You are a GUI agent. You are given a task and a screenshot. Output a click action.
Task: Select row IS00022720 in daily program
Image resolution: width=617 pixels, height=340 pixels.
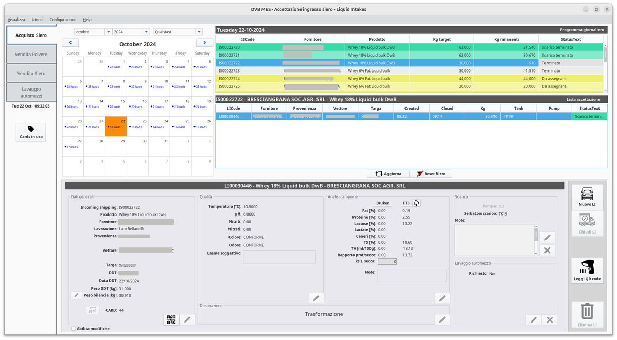[409, 47]
